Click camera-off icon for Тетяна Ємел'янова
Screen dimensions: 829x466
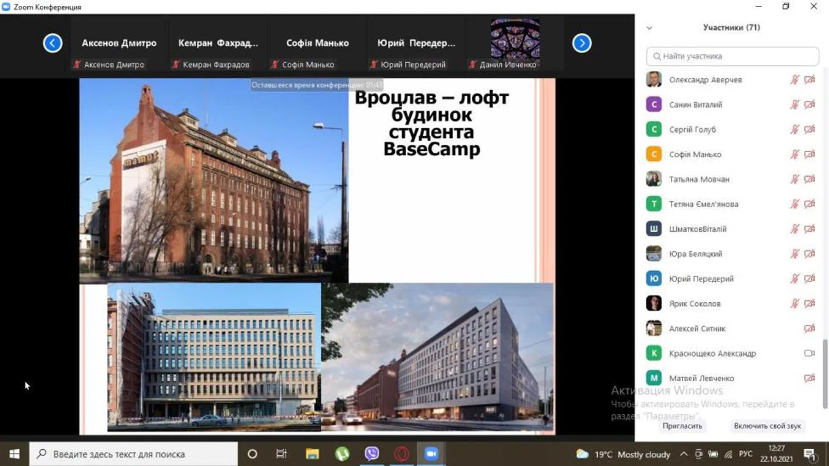point(810,205)
